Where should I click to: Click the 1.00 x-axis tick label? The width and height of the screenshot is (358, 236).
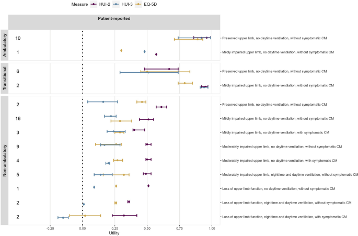(211, 228)
